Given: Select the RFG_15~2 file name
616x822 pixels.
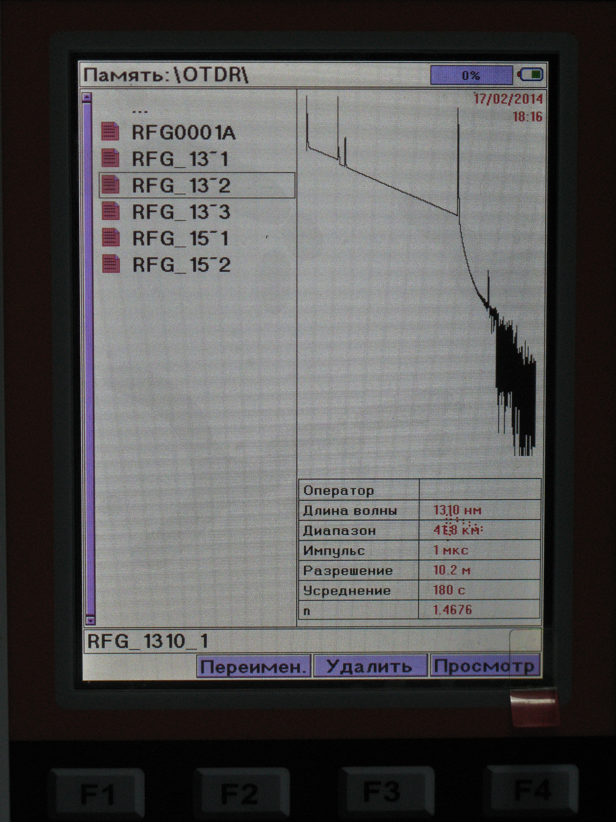Looking at the screenshot, I should tap(181, 265).
